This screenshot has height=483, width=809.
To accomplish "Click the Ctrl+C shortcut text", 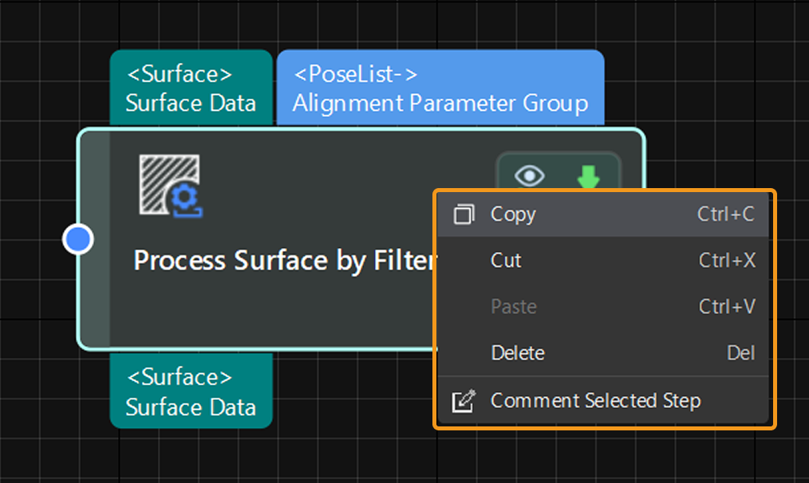I will pyautogui.click(x=724, y=214).
